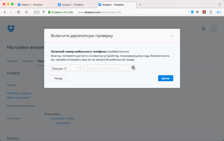Screen dimensions: 224x141
Task: Open the share page icon
Action: 211,12
